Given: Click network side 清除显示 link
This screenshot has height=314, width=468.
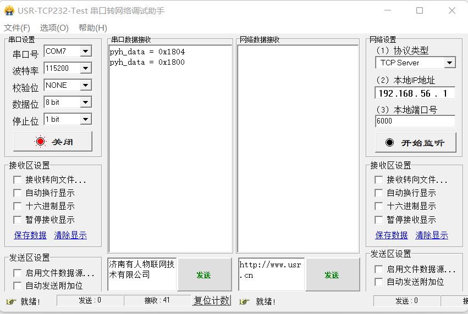Looking at the screenshot, I should [x=432, y=235].
